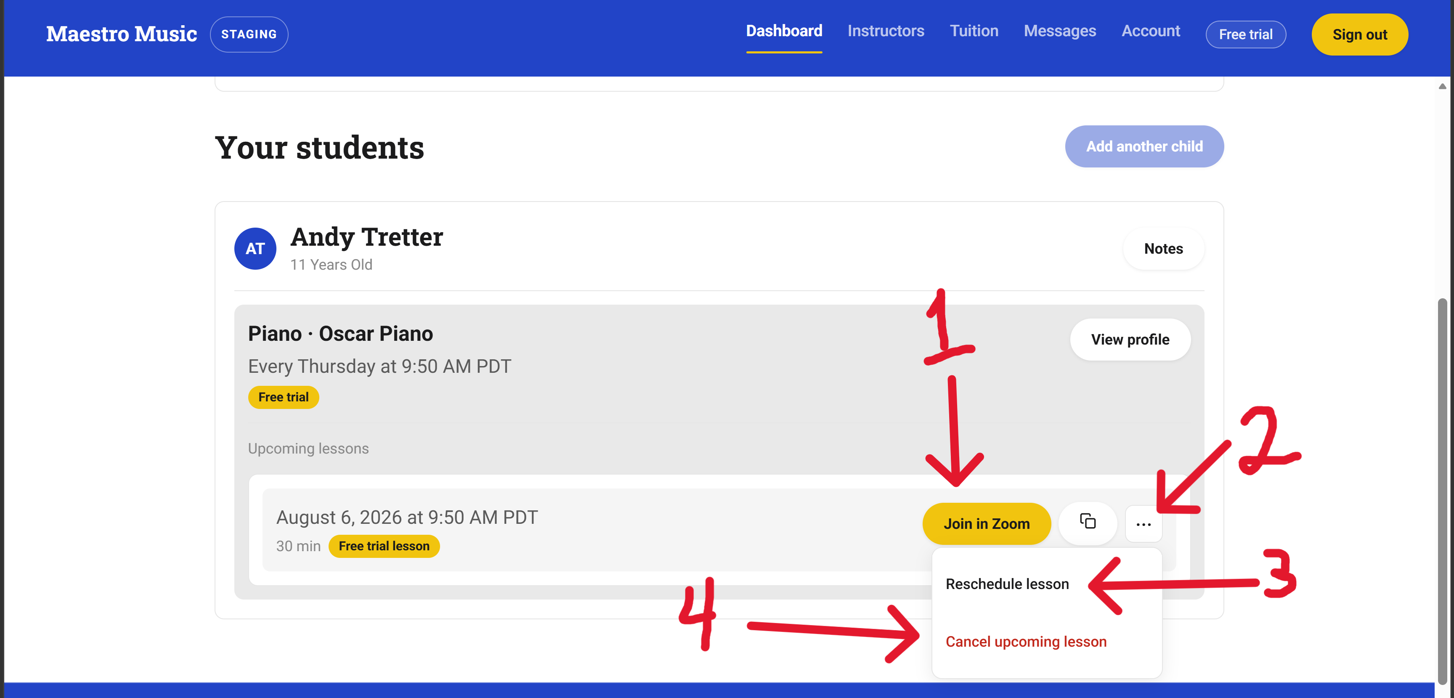Open the Messages tab

pos(1059,31)
